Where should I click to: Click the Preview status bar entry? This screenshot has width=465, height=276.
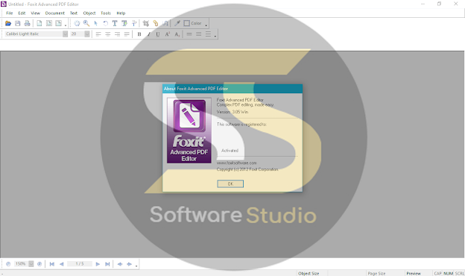pyautogui.click(x=414, y=273)
